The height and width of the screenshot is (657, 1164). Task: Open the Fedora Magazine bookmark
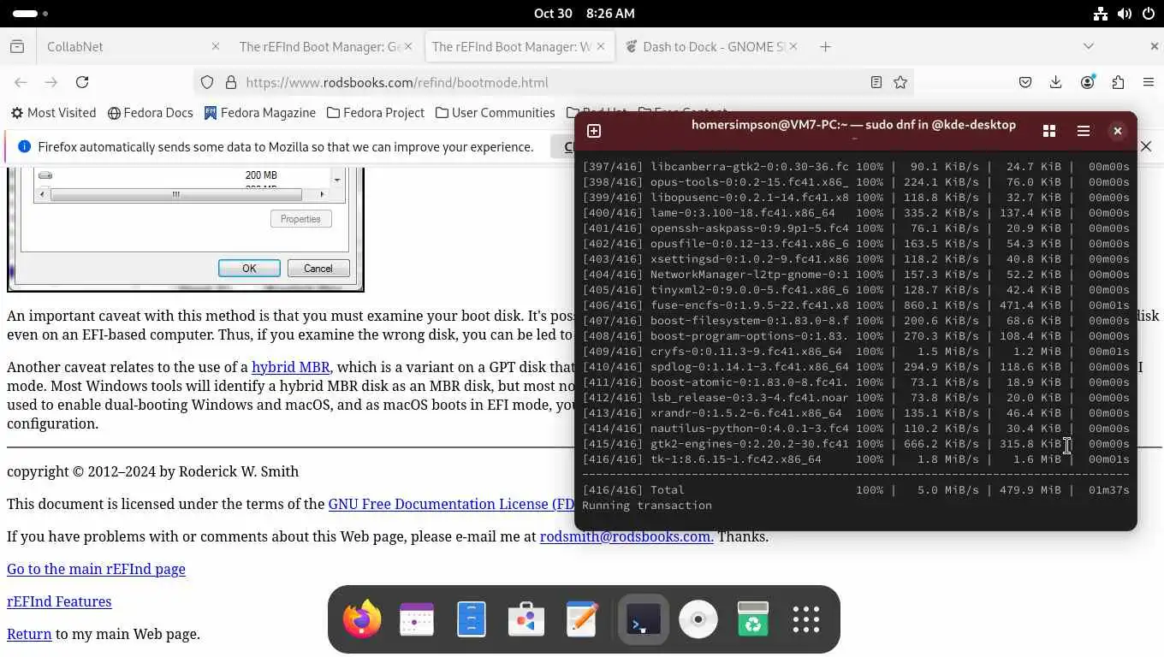point(260,113)
